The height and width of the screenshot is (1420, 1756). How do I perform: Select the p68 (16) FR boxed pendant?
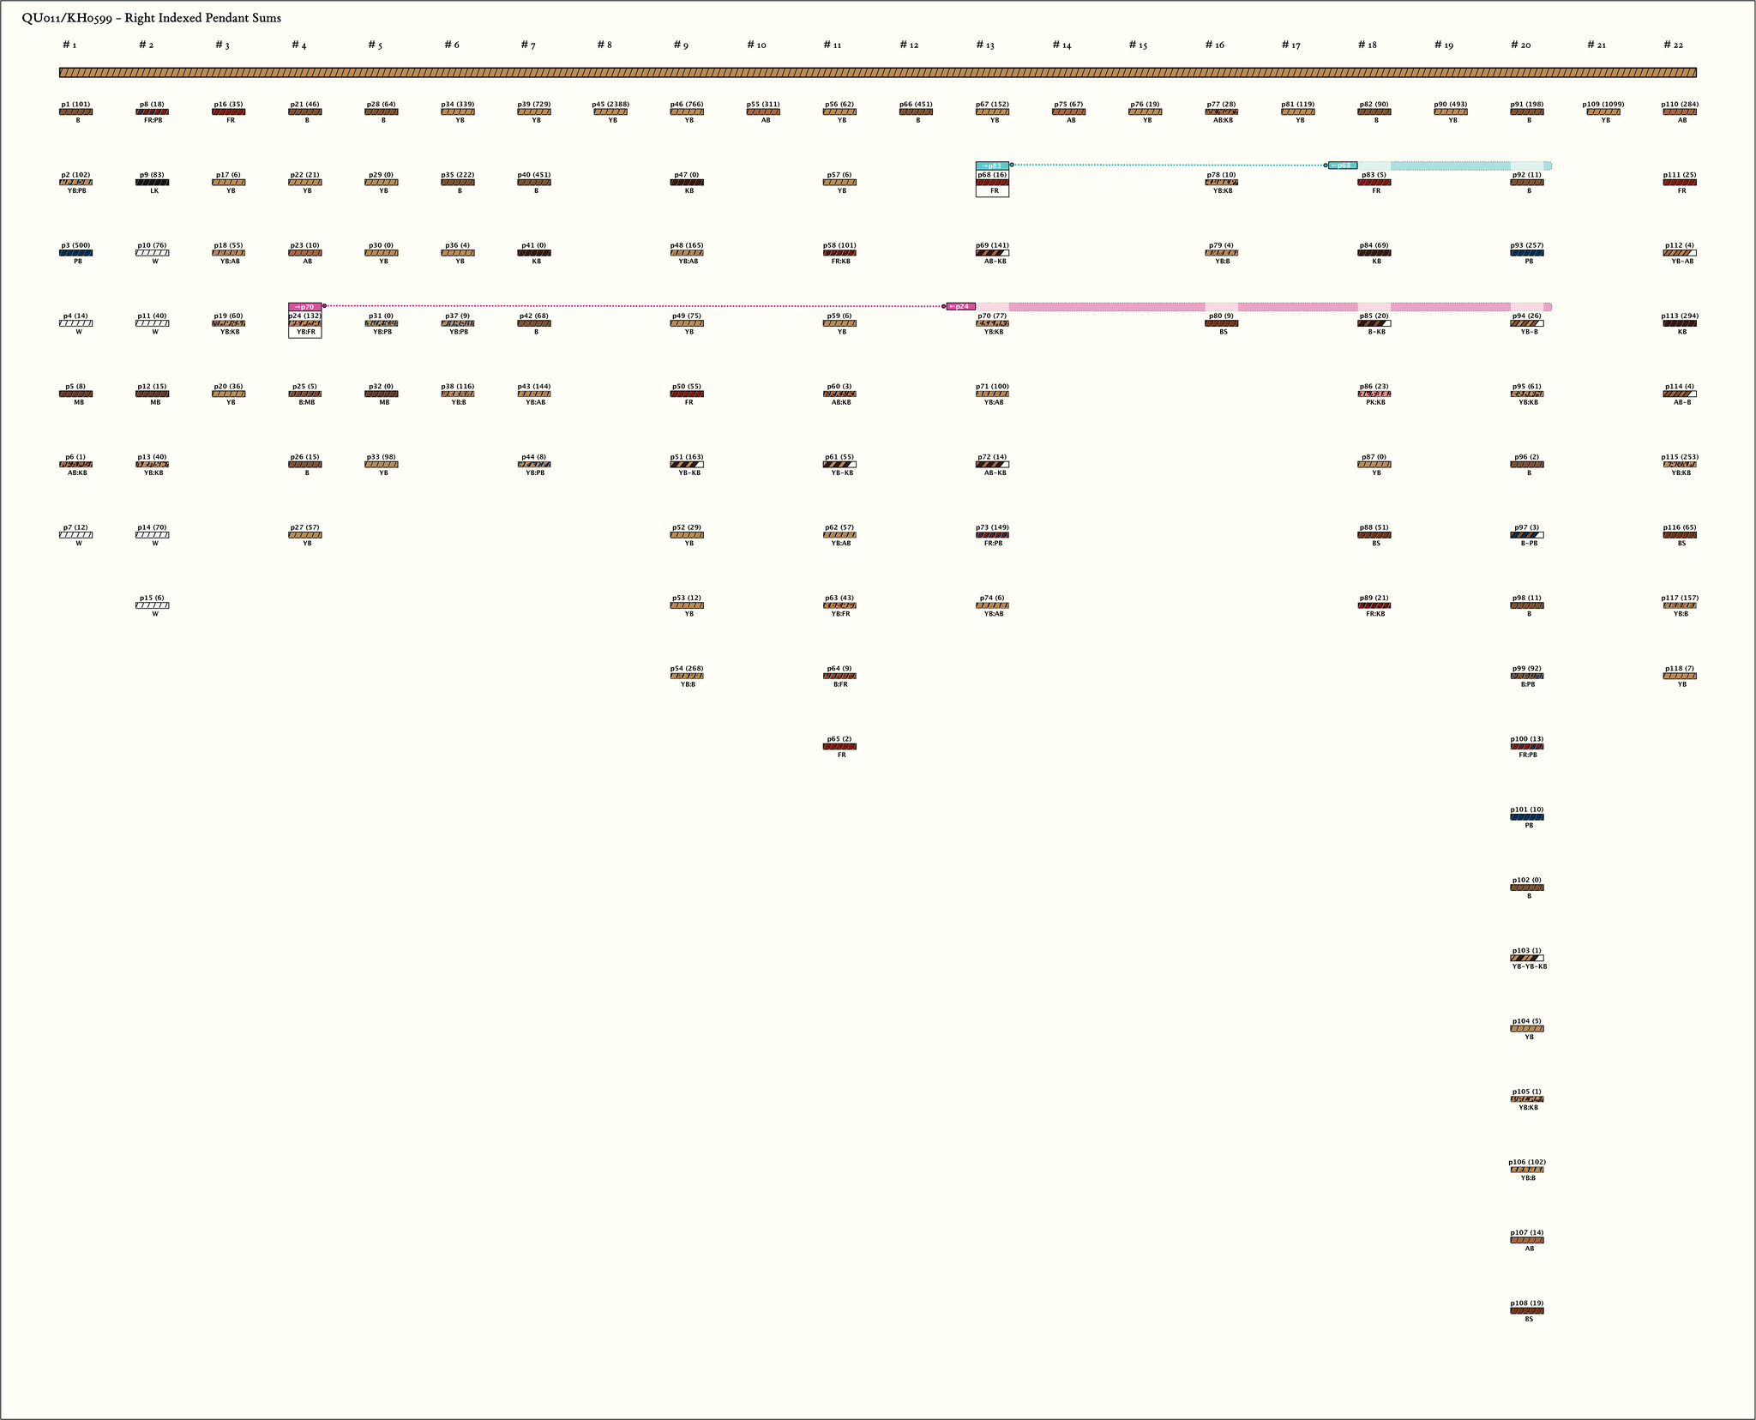pos(992,183)
